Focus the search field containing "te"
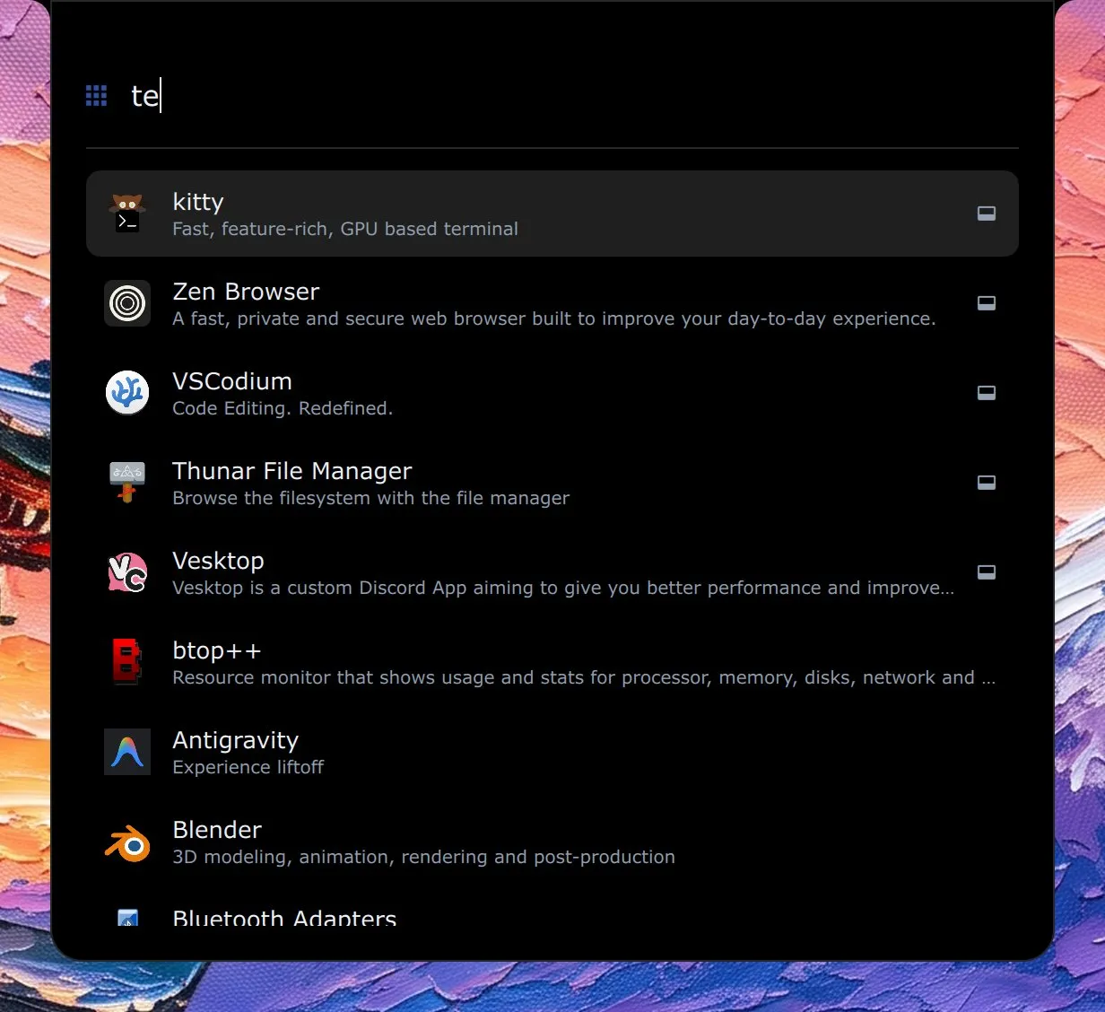The width and height of the screenshot is (1105, 1012). click(574, 95)
